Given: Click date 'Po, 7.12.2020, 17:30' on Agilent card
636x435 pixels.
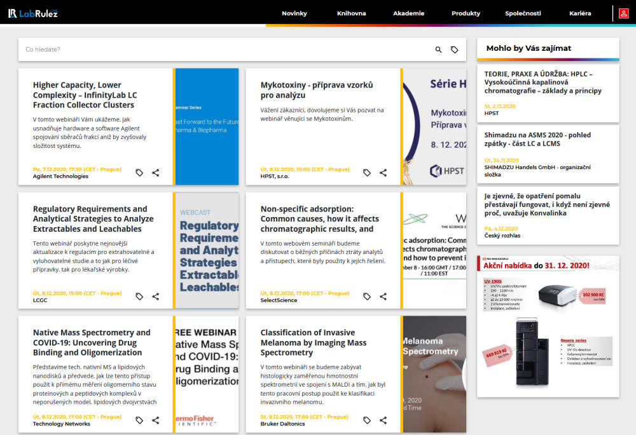Looking at the screenshot, I should pos(77,170).
